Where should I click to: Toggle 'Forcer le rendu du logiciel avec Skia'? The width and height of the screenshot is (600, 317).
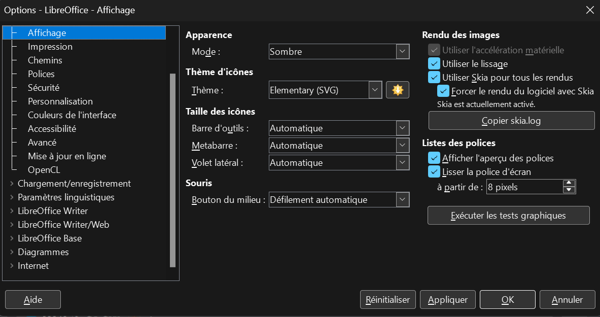pyautogui.click(x=443, y=91)
